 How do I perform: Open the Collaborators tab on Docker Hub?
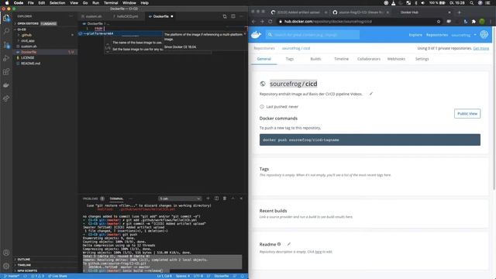(369, 59)
